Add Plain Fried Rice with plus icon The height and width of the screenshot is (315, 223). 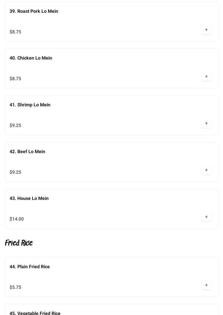point(206,285)
